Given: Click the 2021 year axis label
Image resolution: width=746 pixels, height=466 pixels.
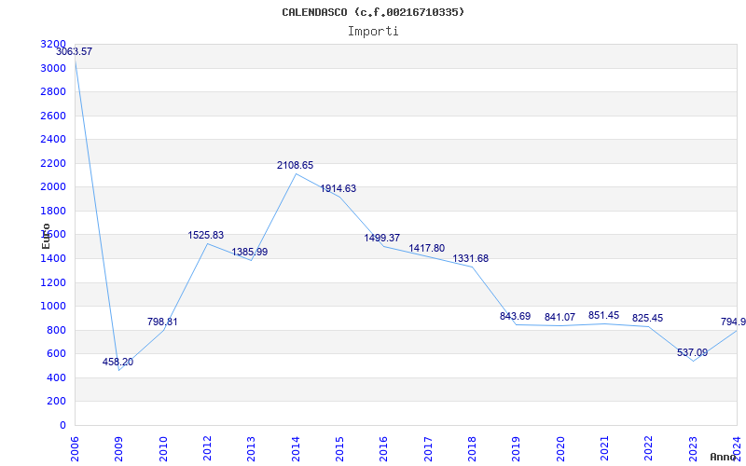Looking at the screenshot, I should (604, 449).
